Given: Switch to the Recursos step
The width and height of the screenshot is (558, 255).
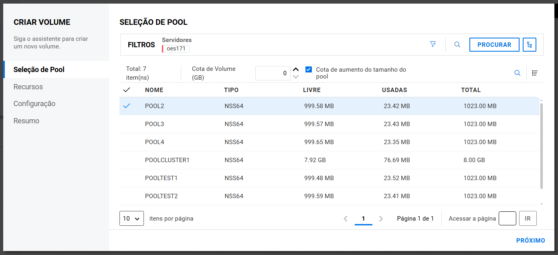Looking at the screenshot, I should click(28, 87).
